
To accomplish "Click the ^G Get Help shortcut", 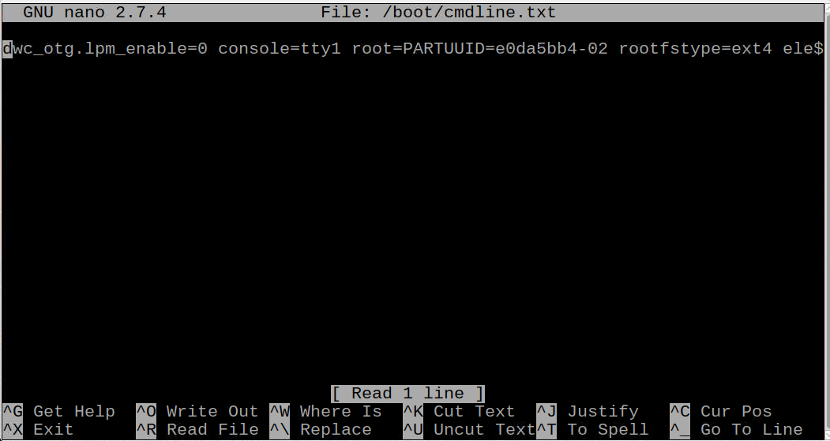I will [58, 411].
